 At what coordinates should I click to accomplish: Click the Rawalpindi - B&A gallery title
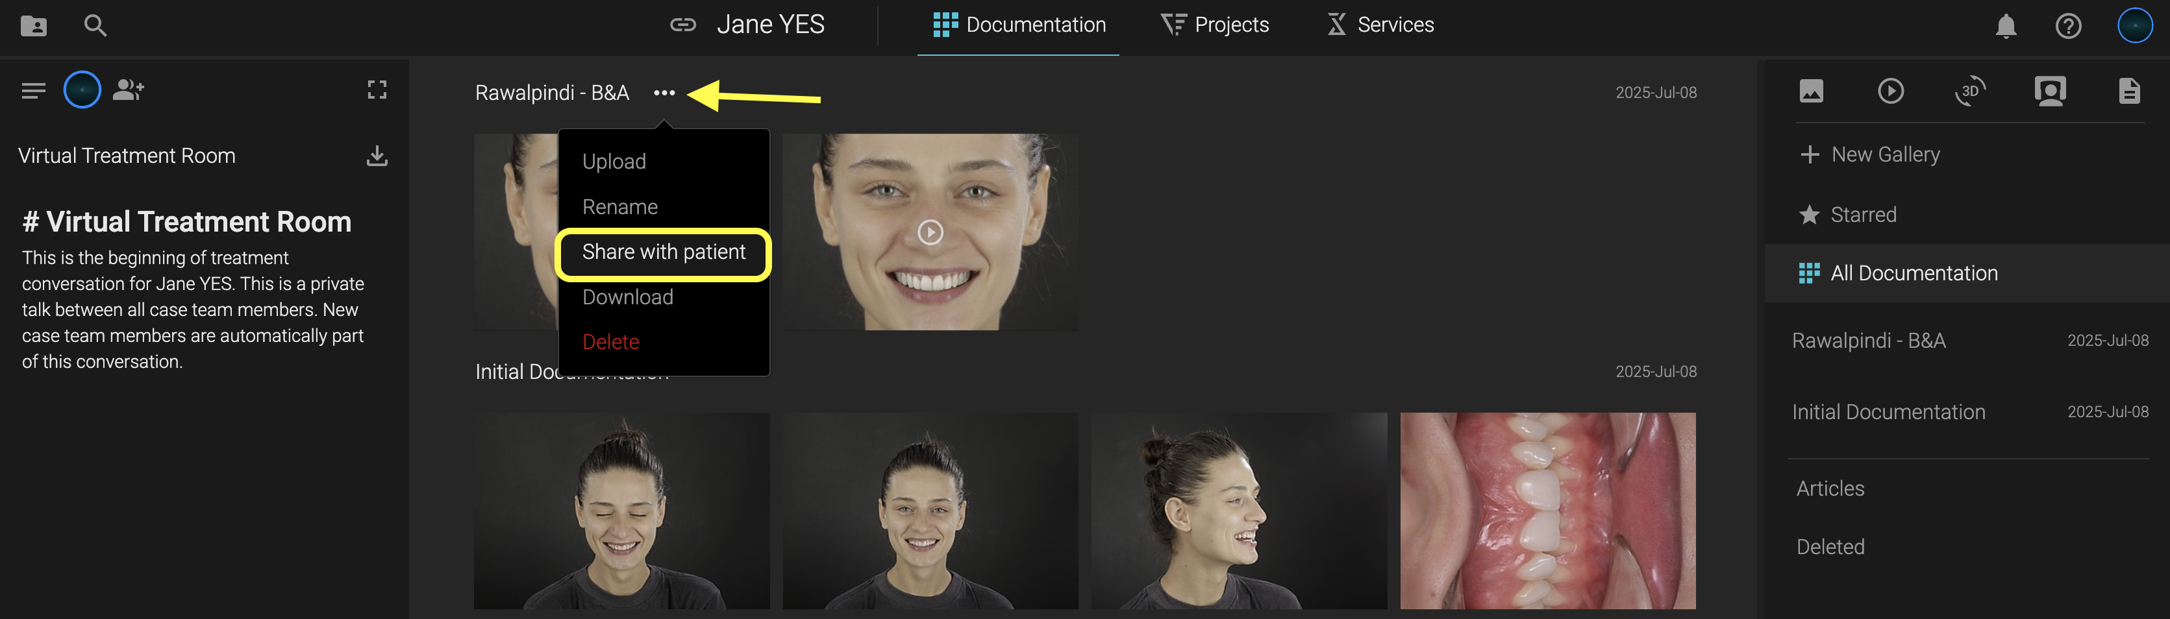pos(552,93)
